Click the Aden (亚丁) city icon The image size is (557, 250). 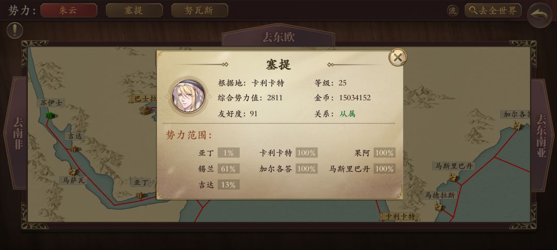(141, 195)
